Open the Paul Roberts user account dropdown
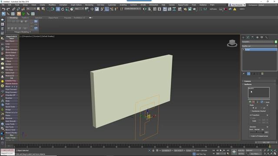The width and height of the screenshot is (278, 156). coord(237,5)
